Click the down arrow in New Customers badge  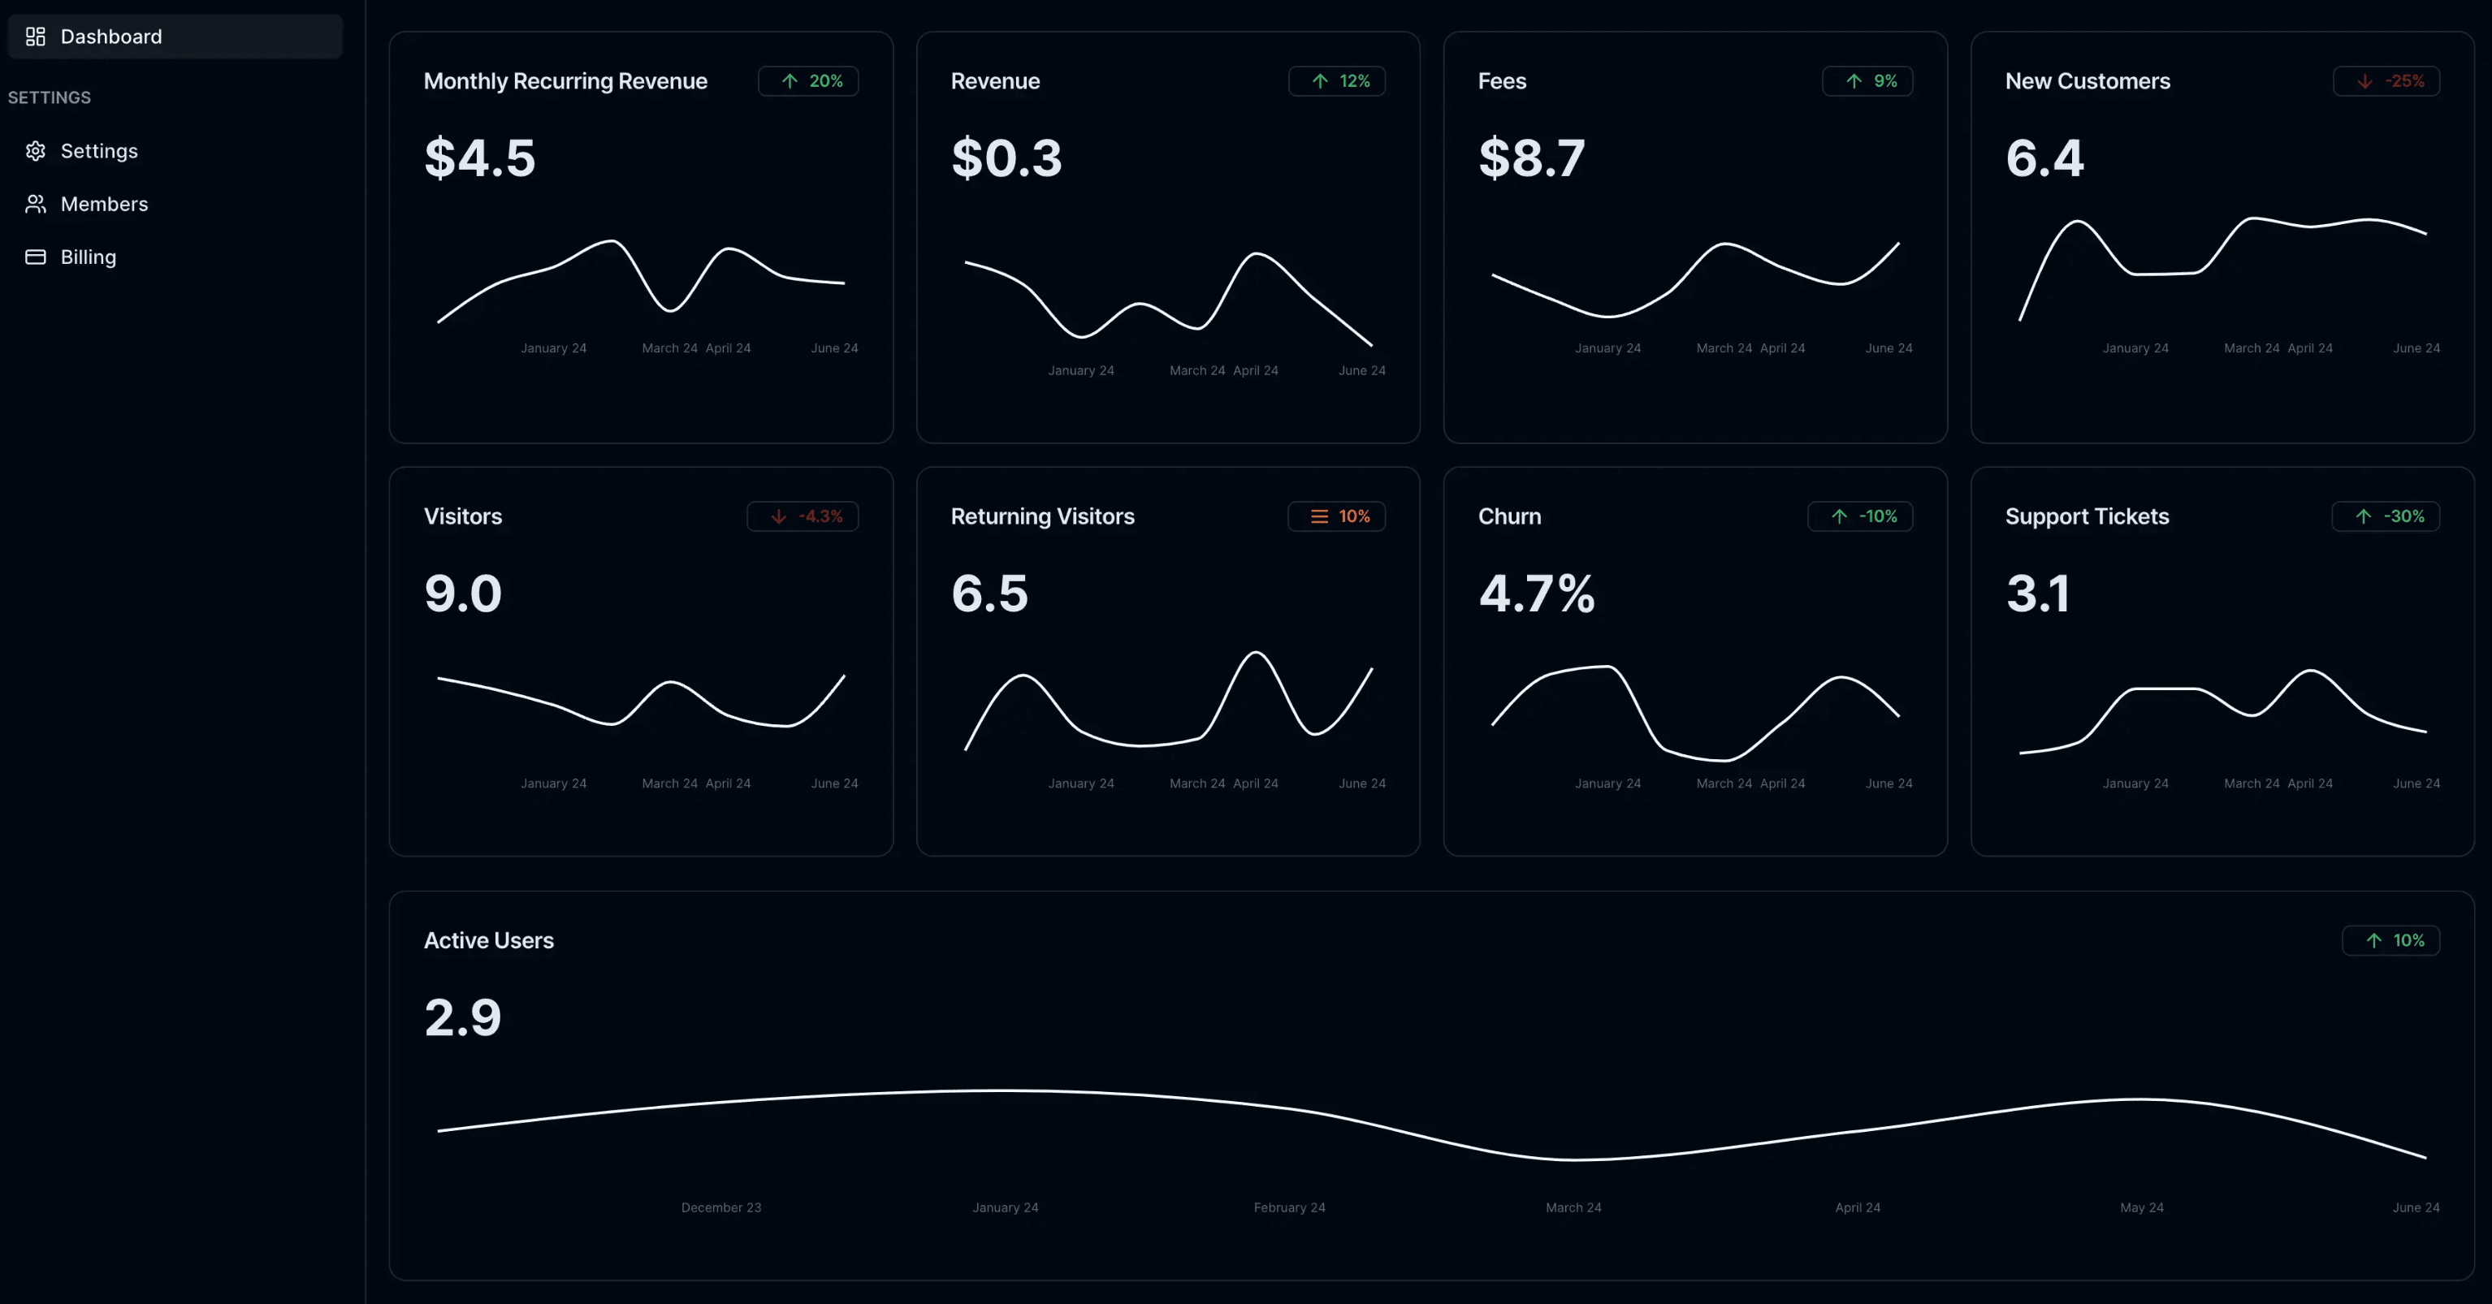click(2364, 81)
